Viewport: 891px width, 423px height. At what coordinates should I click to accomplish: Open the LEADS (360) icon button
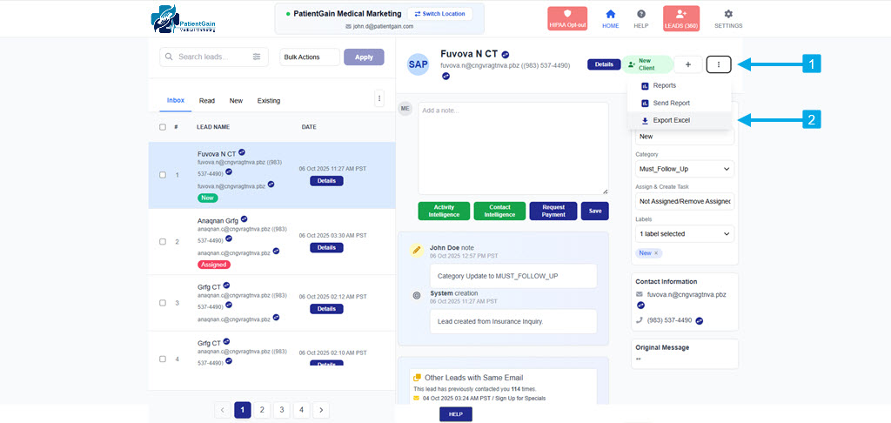point(680,18)
